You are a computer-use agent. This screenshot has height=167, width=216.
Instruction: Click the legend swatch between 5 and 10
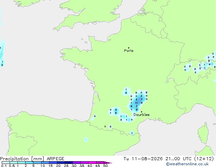(37, 163)
